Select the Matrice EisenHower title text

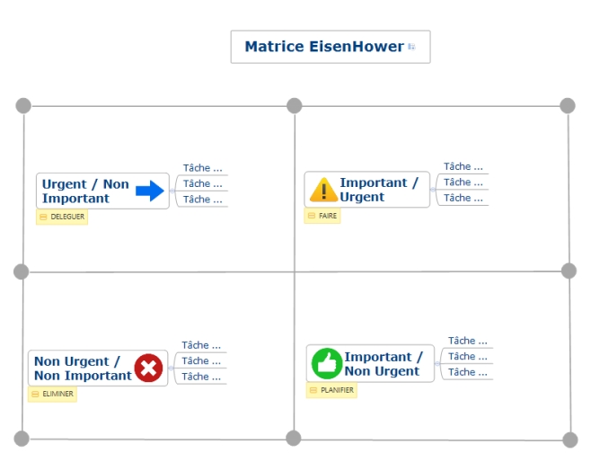point(323,47)
